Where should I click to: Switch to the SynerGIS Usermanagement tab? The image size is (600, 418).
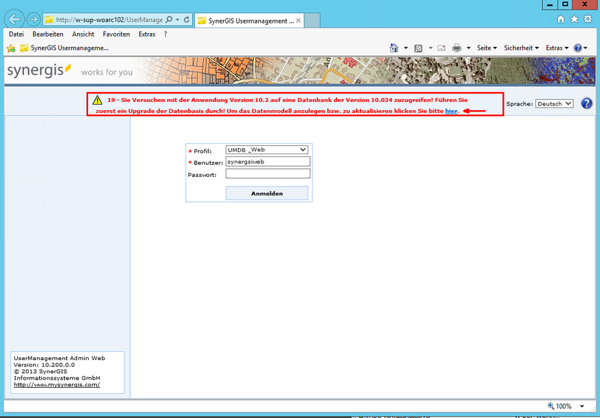tap(248, 20)
